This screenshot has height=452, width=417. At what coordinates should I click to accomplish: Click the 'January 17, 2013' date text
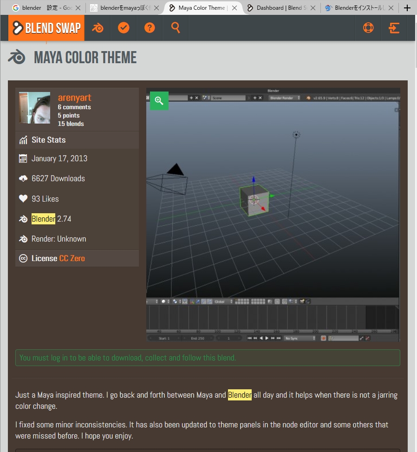tap(59, 158)
